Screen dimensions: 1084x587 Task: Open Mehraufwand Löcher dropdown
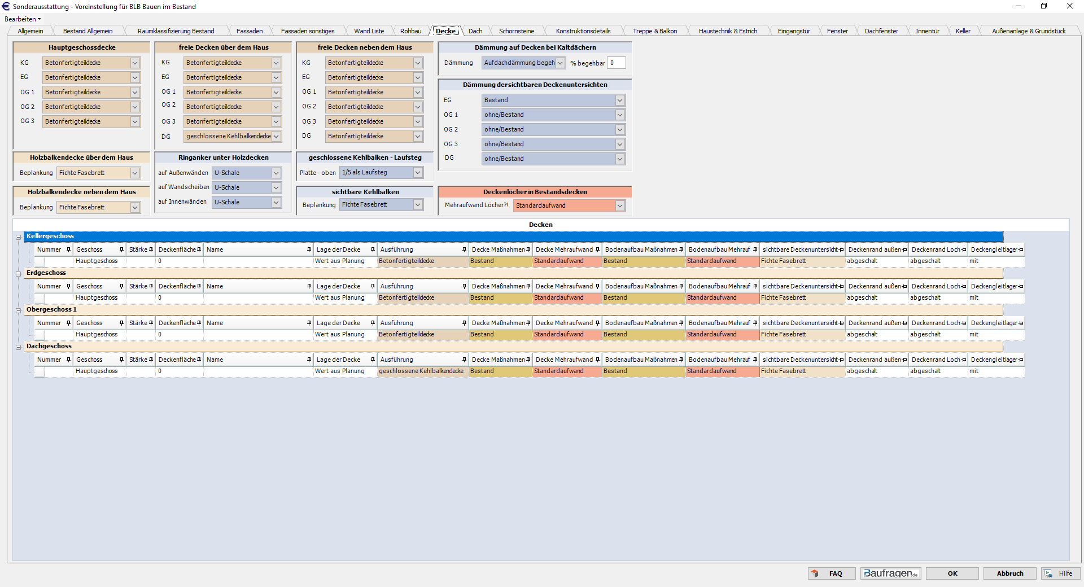pyautogui.click(x=620, y=206)
